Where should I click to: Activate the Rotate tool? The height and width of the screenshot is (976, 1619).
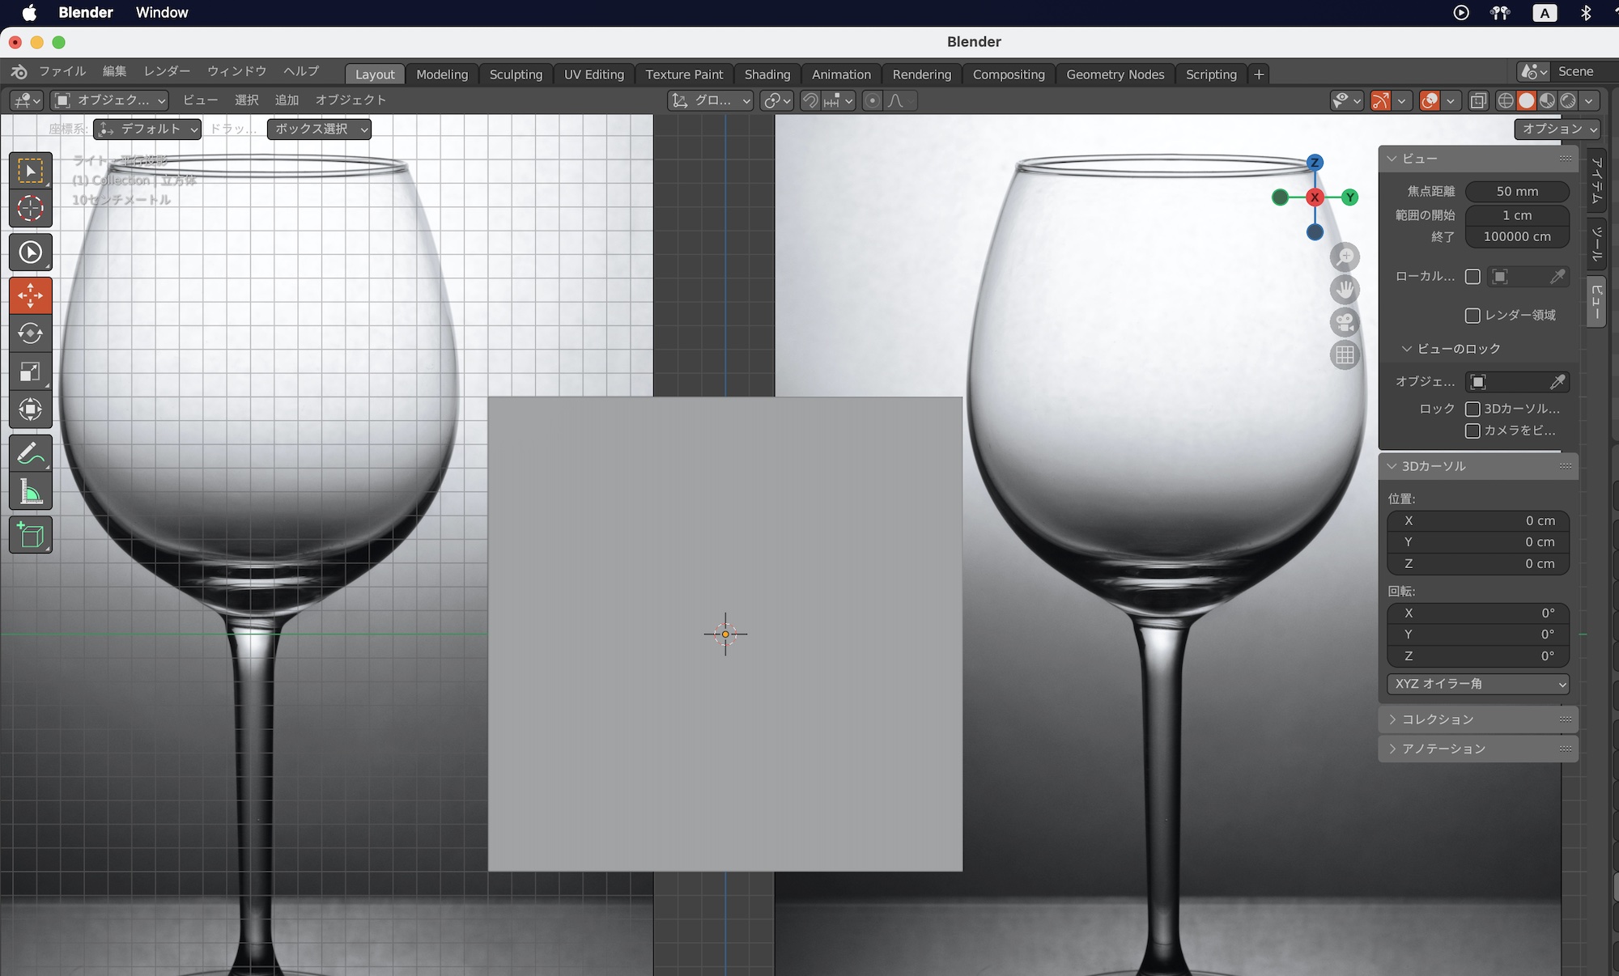[31, 333]
